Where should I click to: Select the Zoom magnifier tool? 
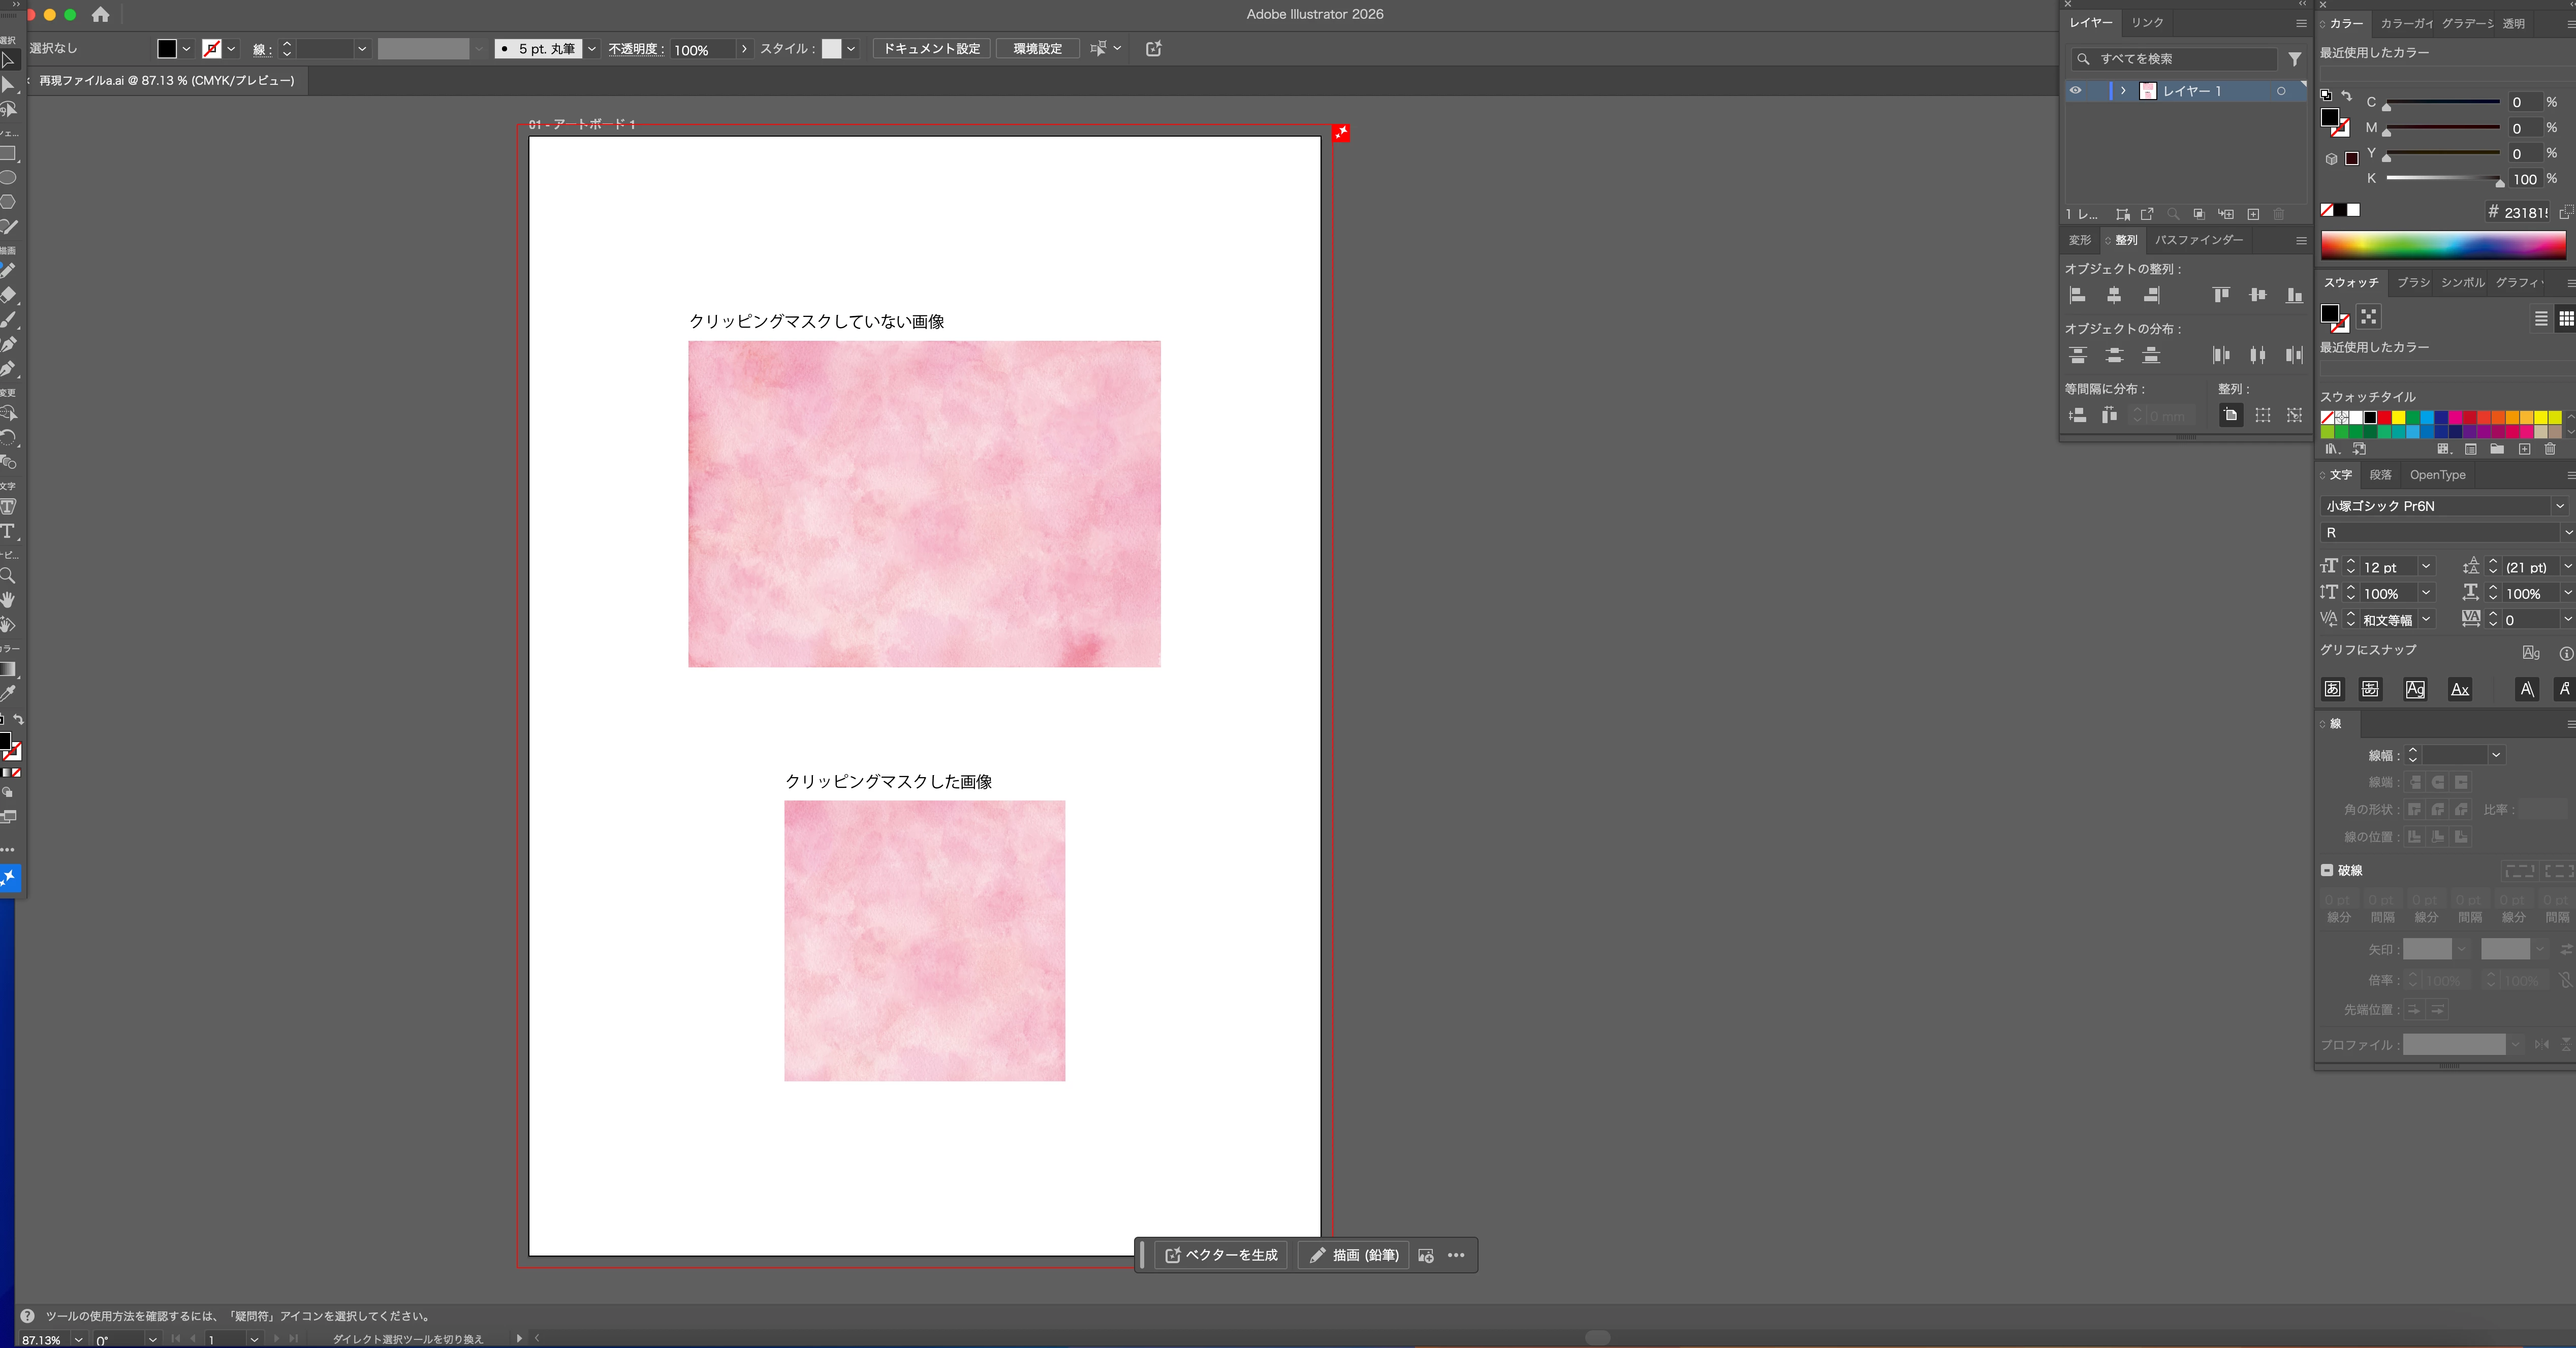click(x=8, y=576)
